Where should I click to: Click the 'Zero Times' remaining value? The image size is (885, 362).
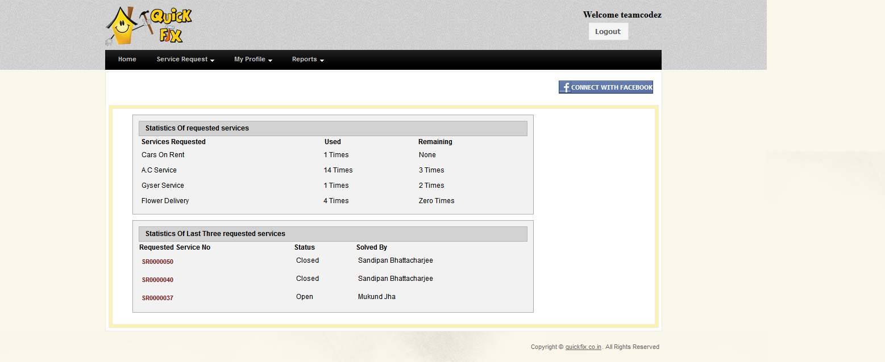click(x=437, y=201)
